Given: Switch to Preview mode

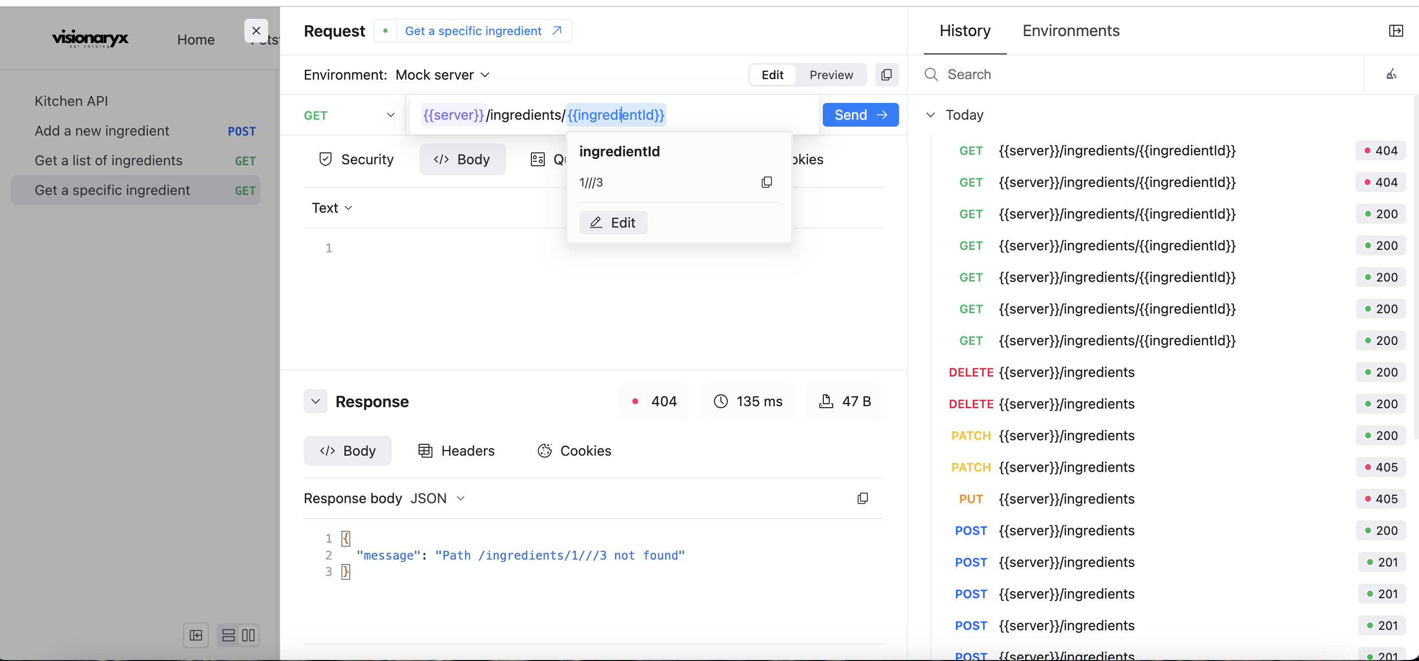Looking at the screenshot, I should (x=831, y=75).
